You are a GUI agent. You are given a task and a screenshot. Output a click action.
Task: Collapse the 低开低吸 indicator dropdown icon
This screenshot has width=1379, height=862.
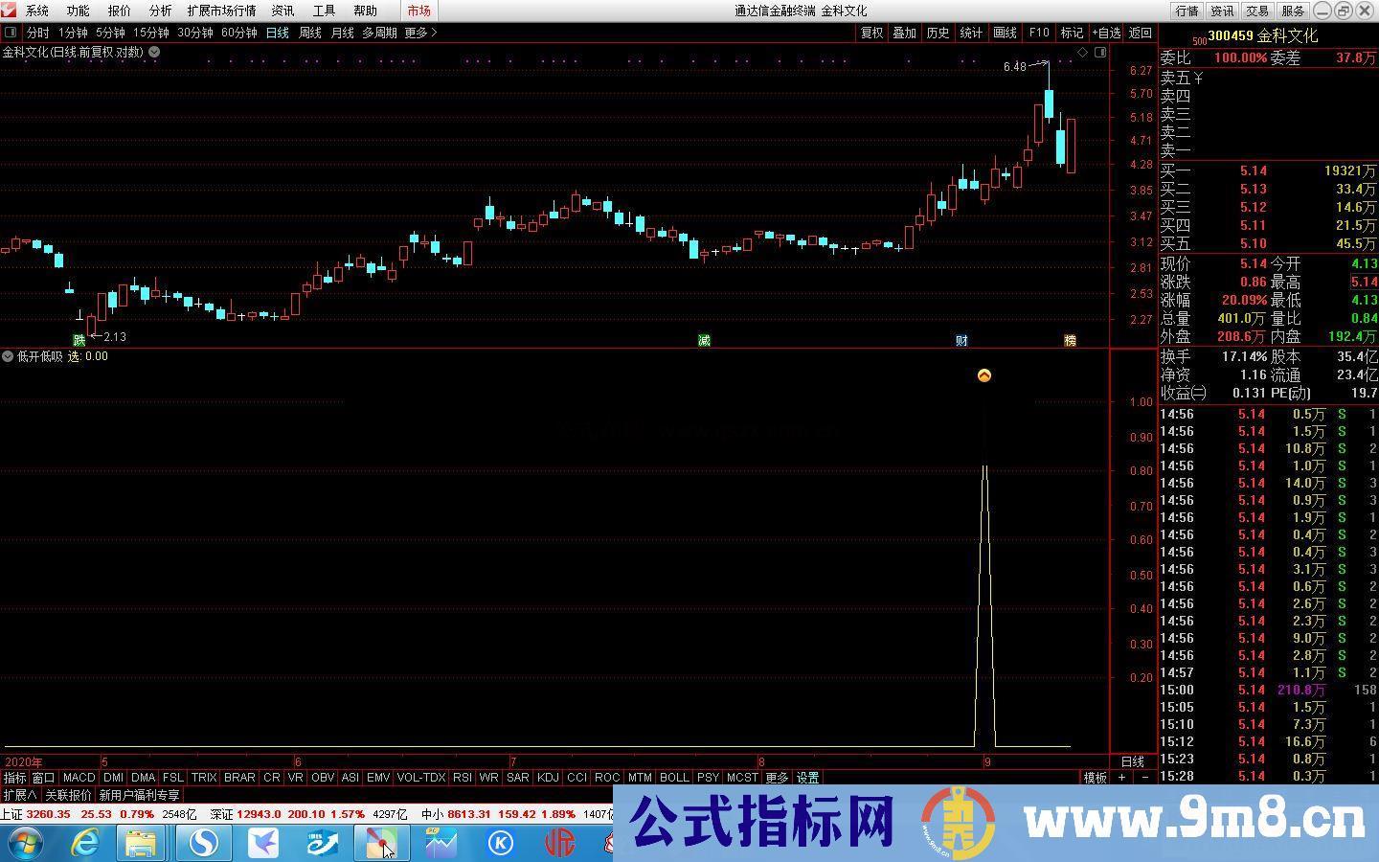tap(8, 356)
